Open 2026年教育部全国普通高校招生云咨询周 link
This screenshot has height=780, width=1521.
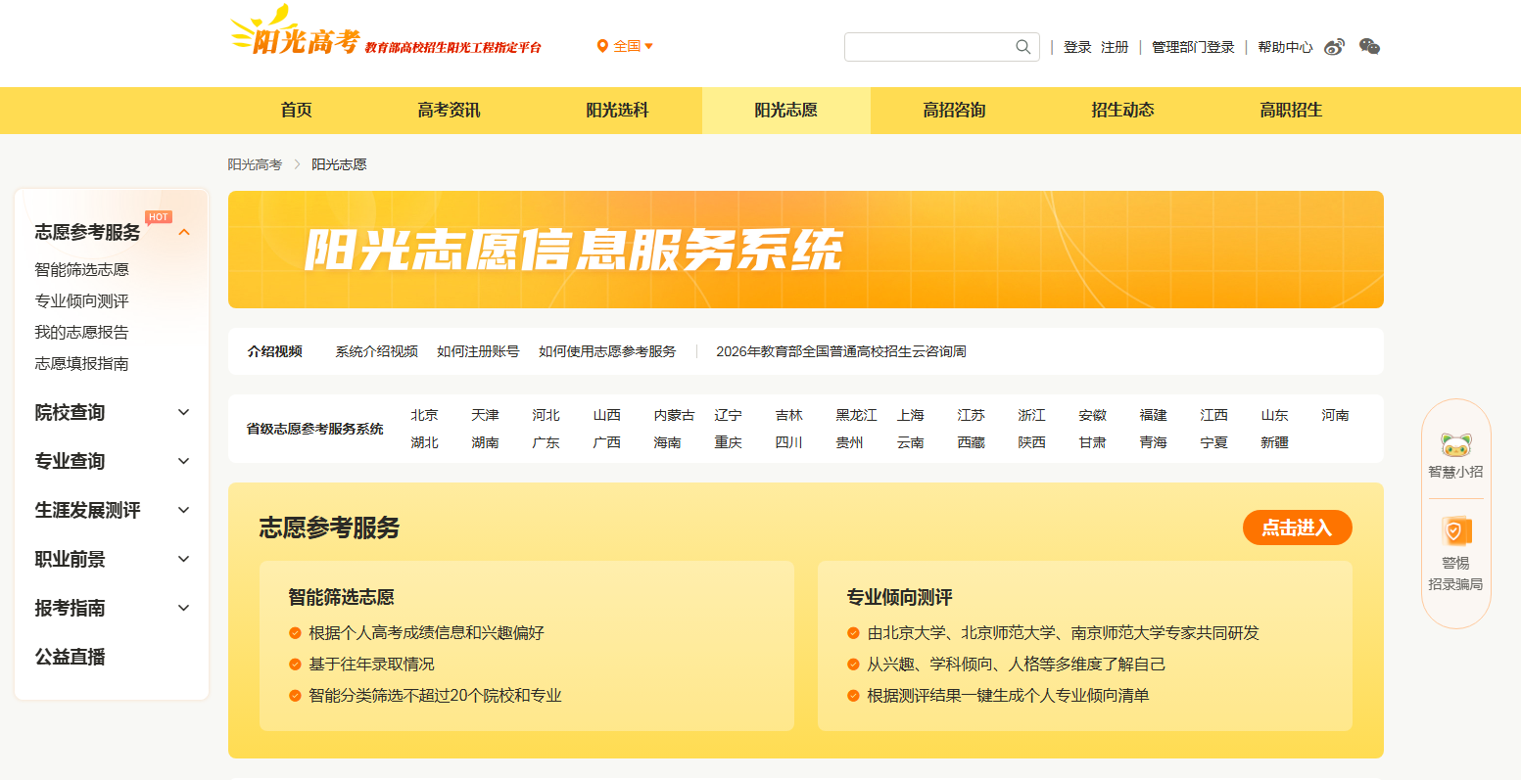[x=841, y=351]
